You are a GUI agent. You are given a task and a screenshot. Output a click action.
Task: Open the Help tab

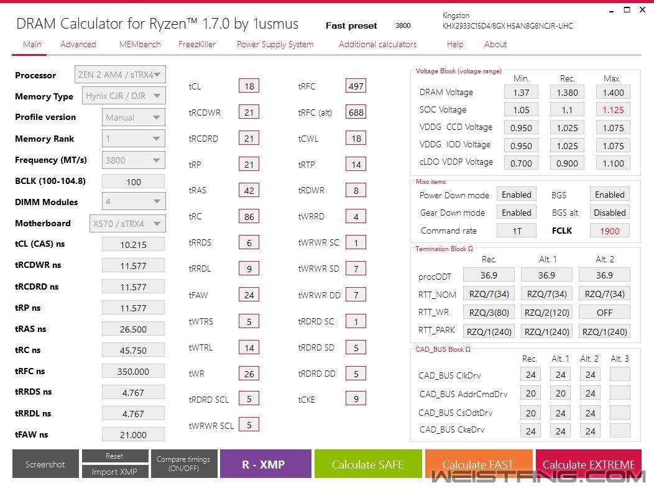pyautogui.click(x=455, y=44)
